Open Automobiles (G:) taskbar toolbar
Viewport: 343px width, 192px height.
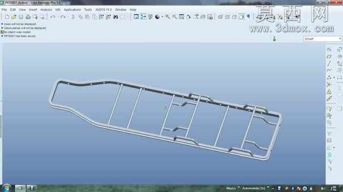pos(253,188)
